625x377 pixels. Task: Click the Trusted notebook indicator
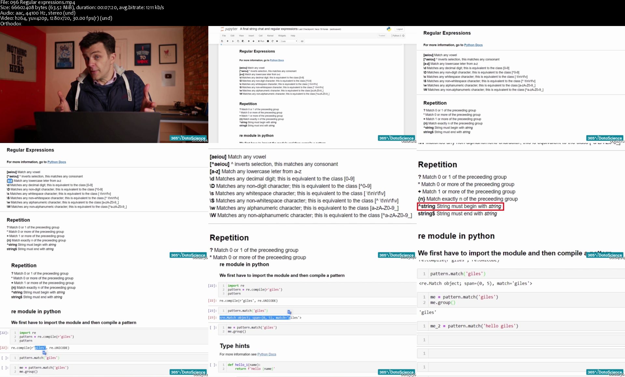click(382, 36)
